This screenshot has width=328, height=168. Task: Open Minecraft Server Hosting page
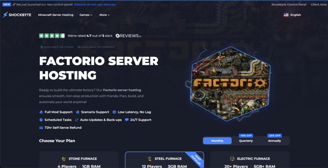point(56,15)
